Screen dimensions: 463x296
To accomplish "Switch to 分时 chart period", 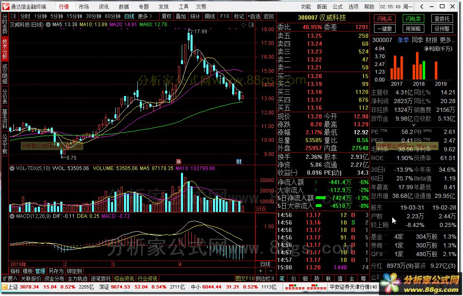I will (x=25, y=16).
